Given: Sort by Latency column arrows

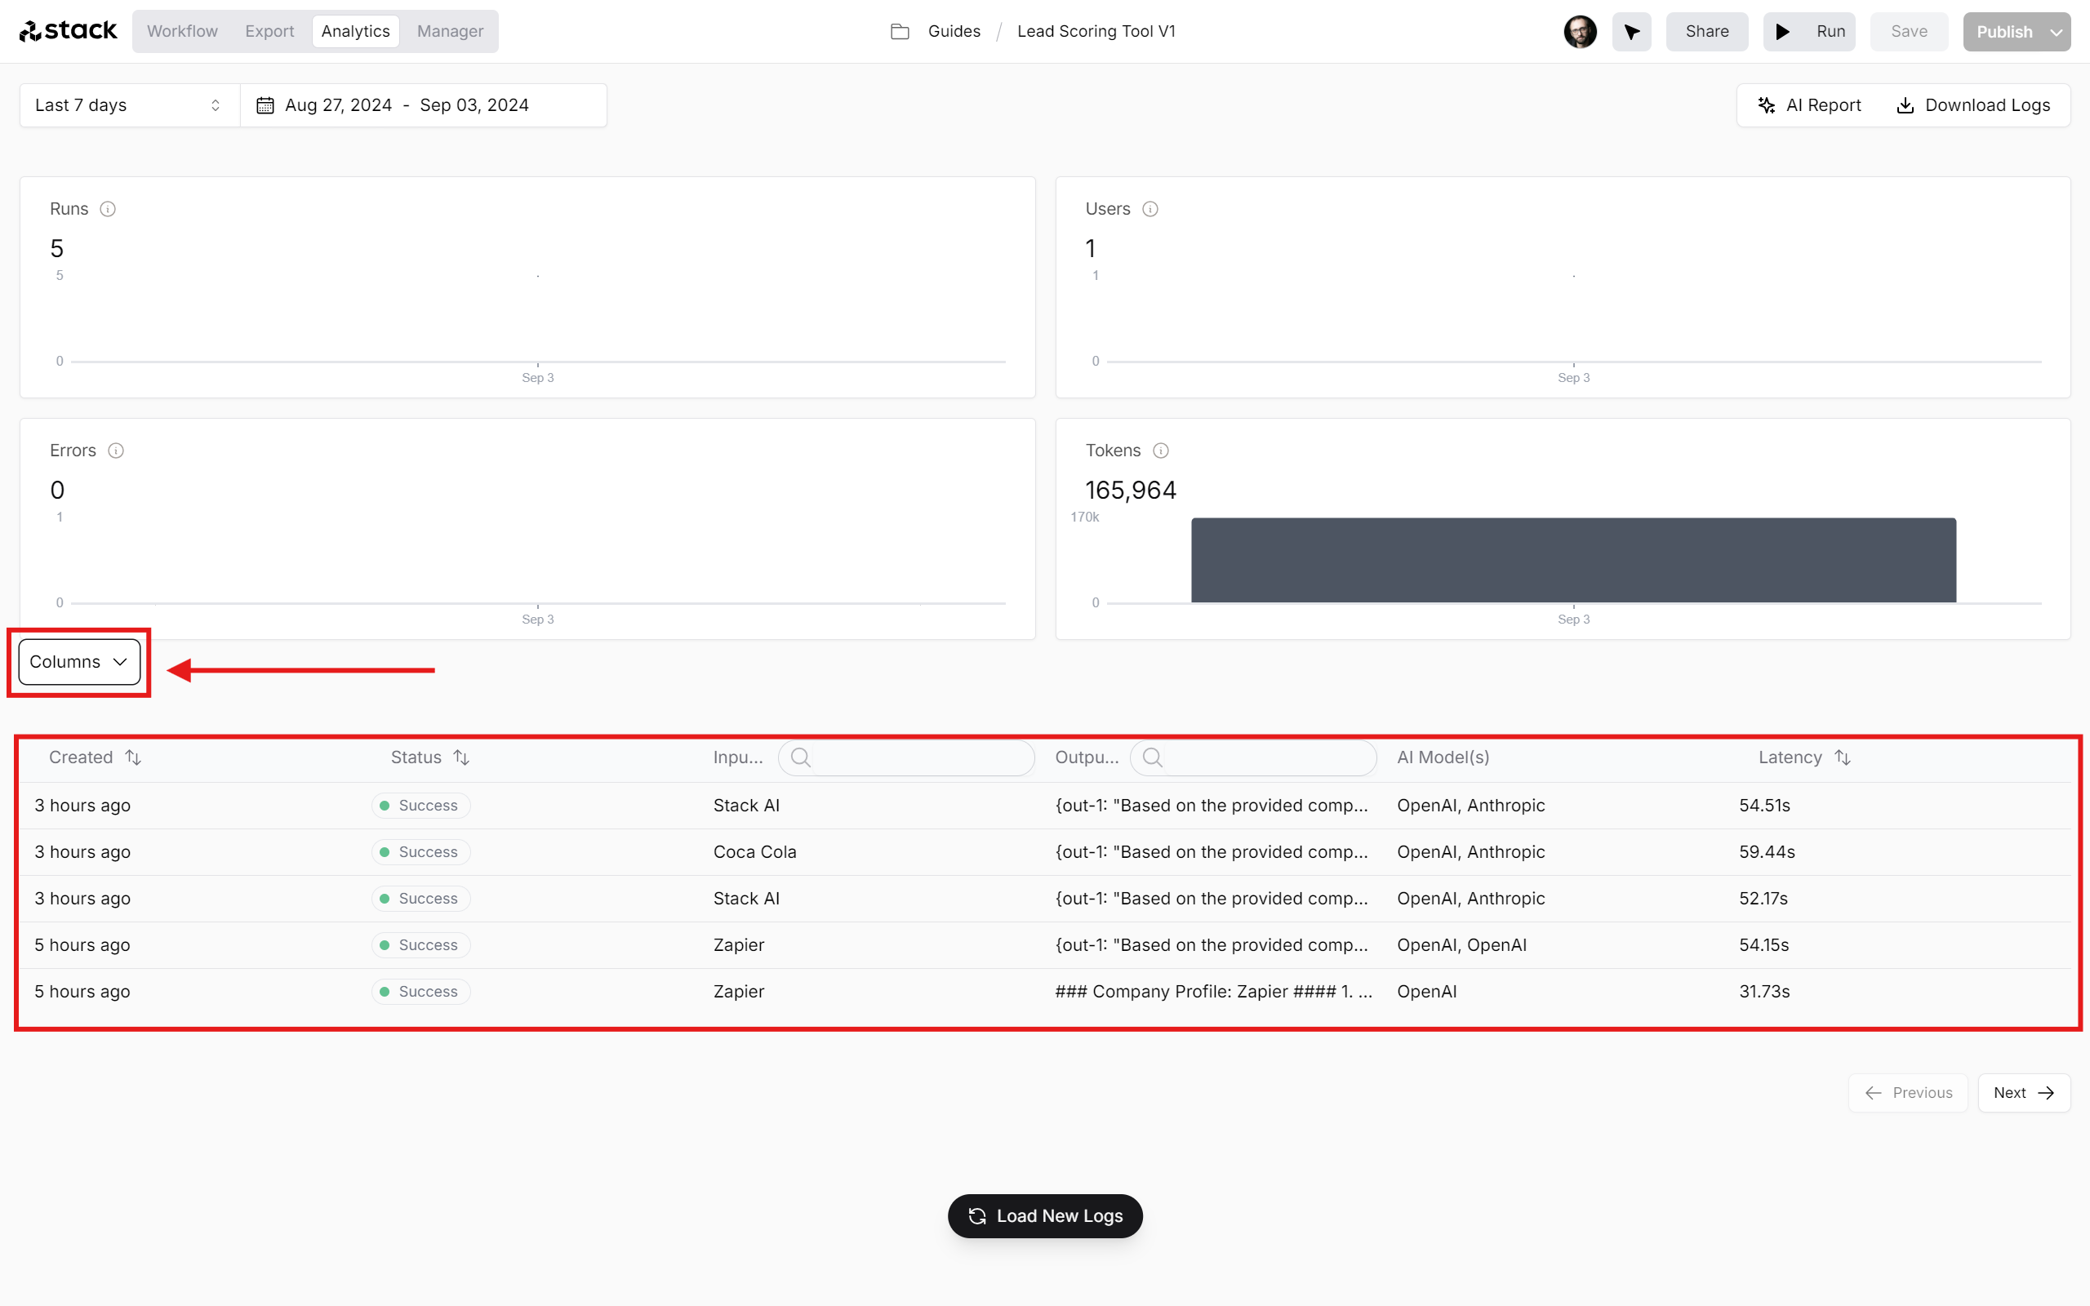Looking at the screenshot, I should [1842, 757].
